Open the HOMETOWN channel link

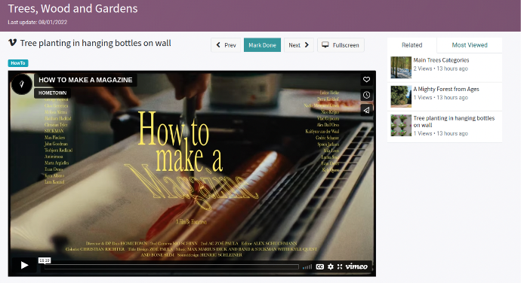(53, 93)
